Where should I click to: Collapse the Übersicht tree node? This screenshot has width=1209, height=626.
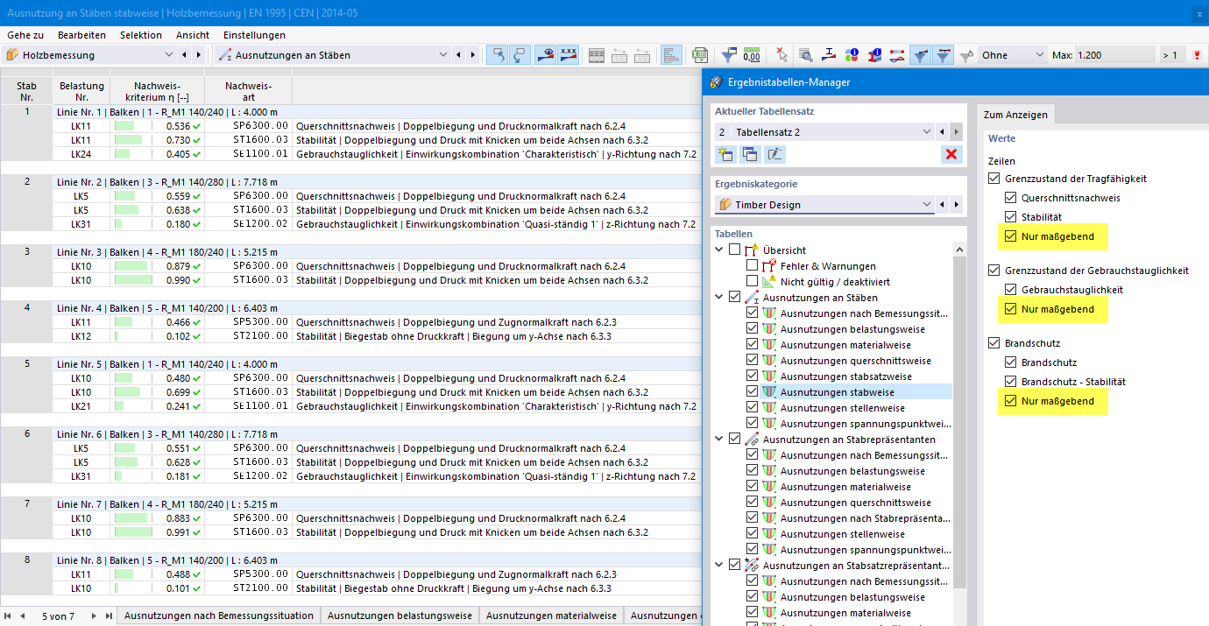coord(720,250)
